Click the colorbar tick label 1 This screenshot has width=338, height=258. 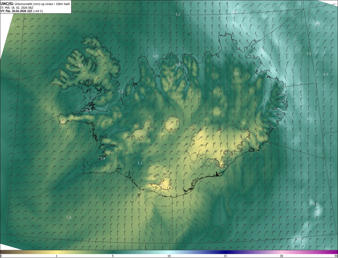(x=57, y=256)
